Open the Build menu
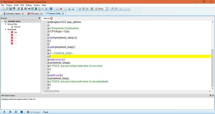 click(x=16, y=5)
